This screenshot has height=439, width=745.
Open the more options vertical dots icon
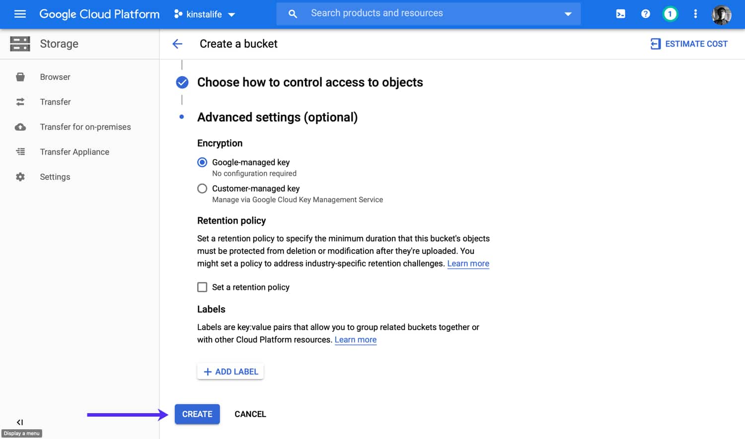pyautogui.click(x=695, y=14)
